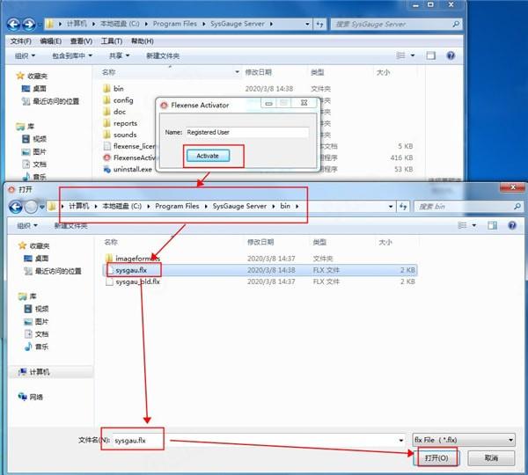Click the help icon in Open dialog toolbar
Viewport: 528px width, 475px height.
[512, 225]
